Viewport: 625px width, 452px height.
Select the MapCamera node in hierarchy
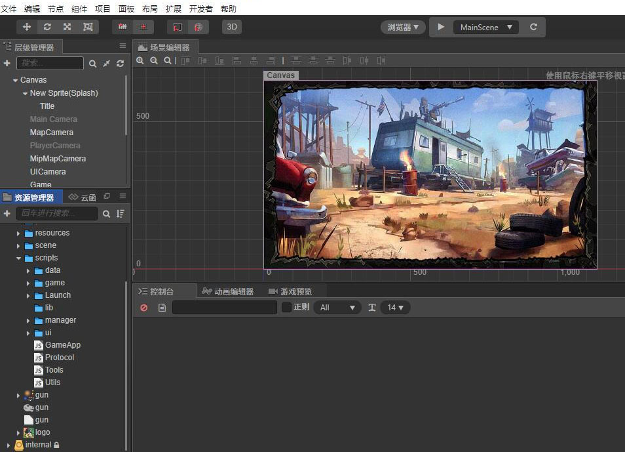(51, 133)
